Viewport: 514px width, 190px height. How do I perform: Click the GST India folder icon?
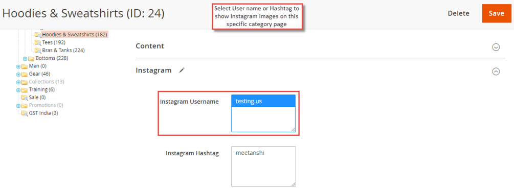(25, 113)
